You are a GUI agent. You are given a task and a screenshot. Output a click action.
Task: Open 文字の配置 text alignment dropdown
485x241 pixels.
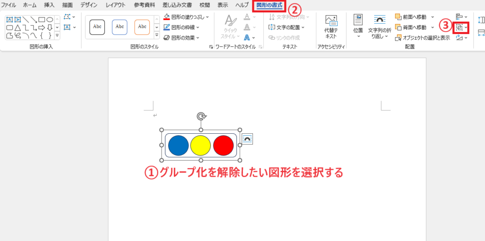(x=287, y=27)
